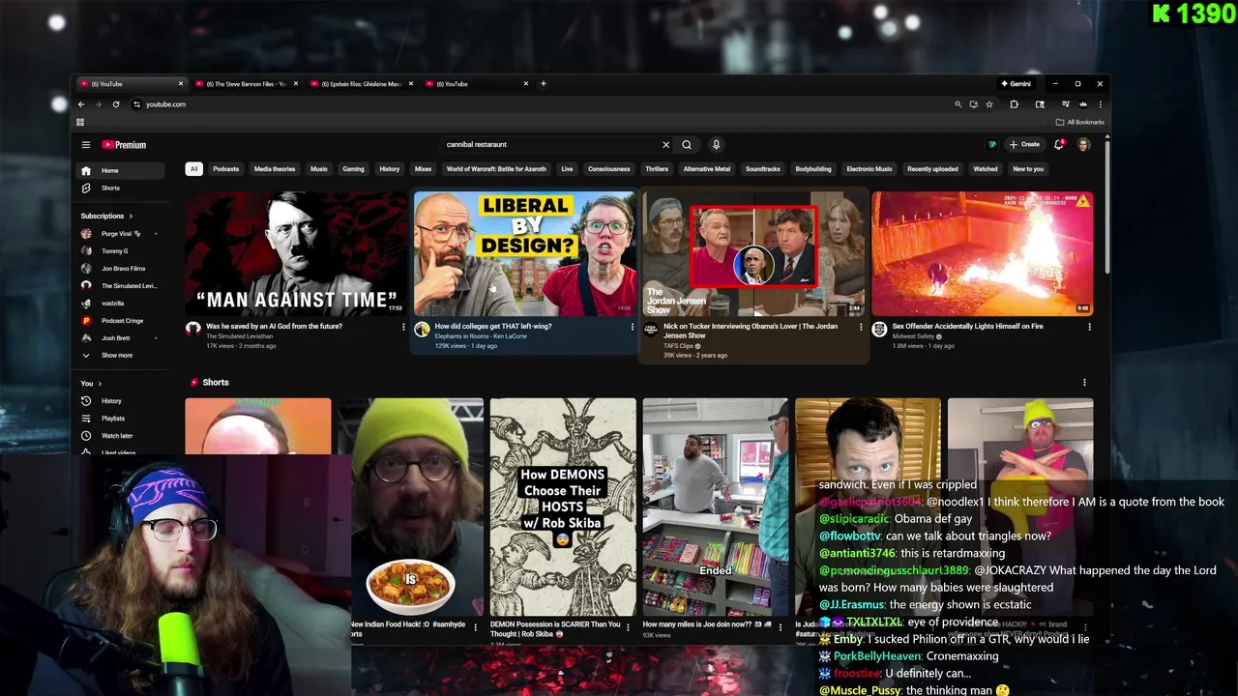Select the Media theories chip
Viewport: 1238px width, 696px height.
tap(275, 169)
